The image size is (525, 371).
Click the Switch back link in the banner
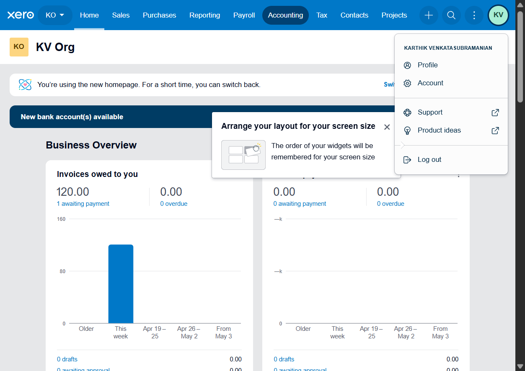(x=389, y=84)
